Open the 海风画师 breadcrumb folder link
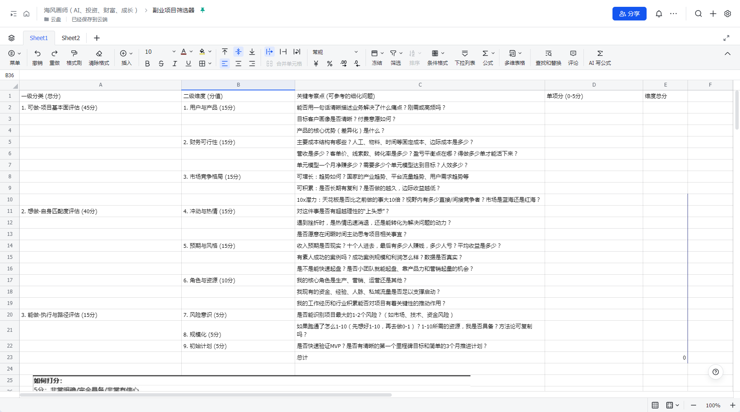The image size is (740, 412). (91, 10)
